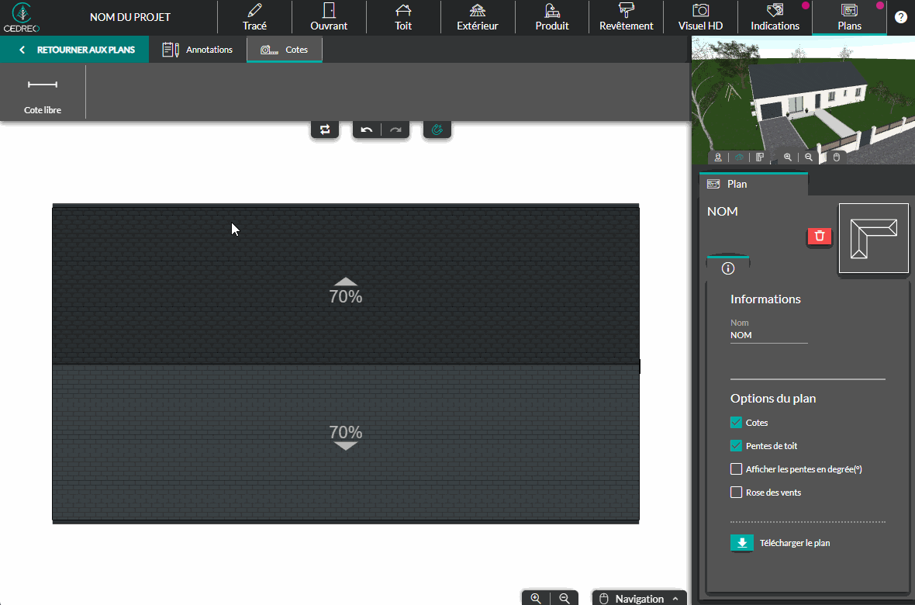Go back via Retourner aux plans
Screen dimensions: 915x605
pyautogui.click(x=74, y=50)
